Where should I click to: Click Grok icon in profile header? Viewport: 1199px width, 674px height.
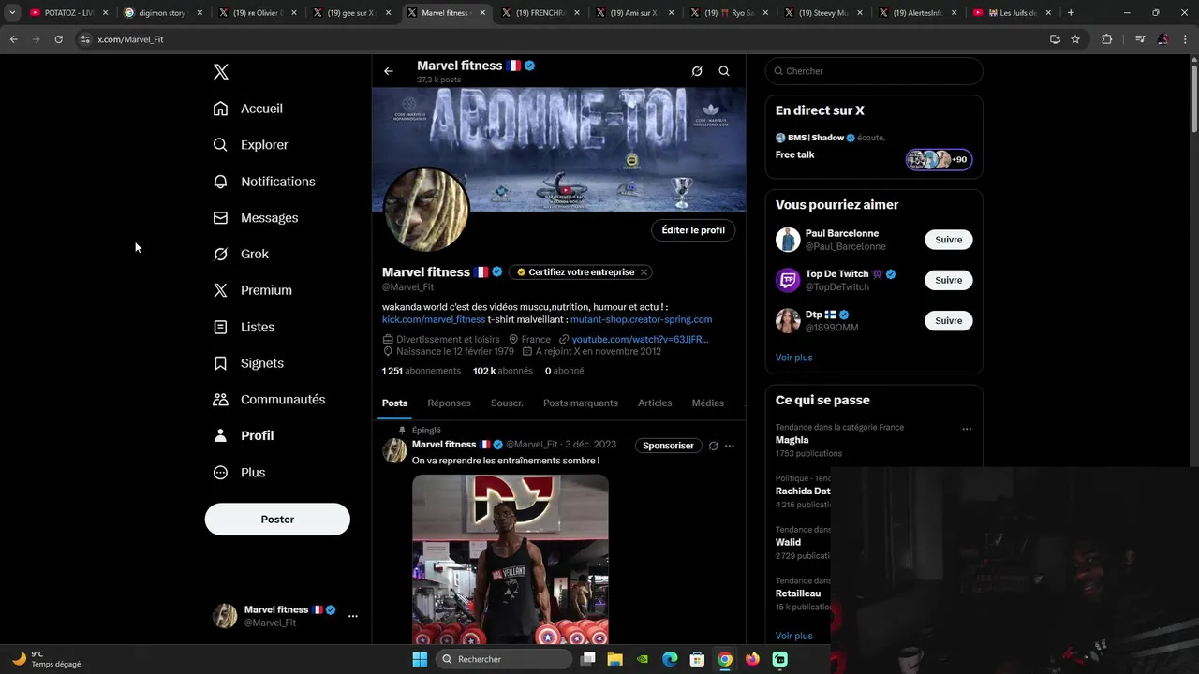pos(697,71)
